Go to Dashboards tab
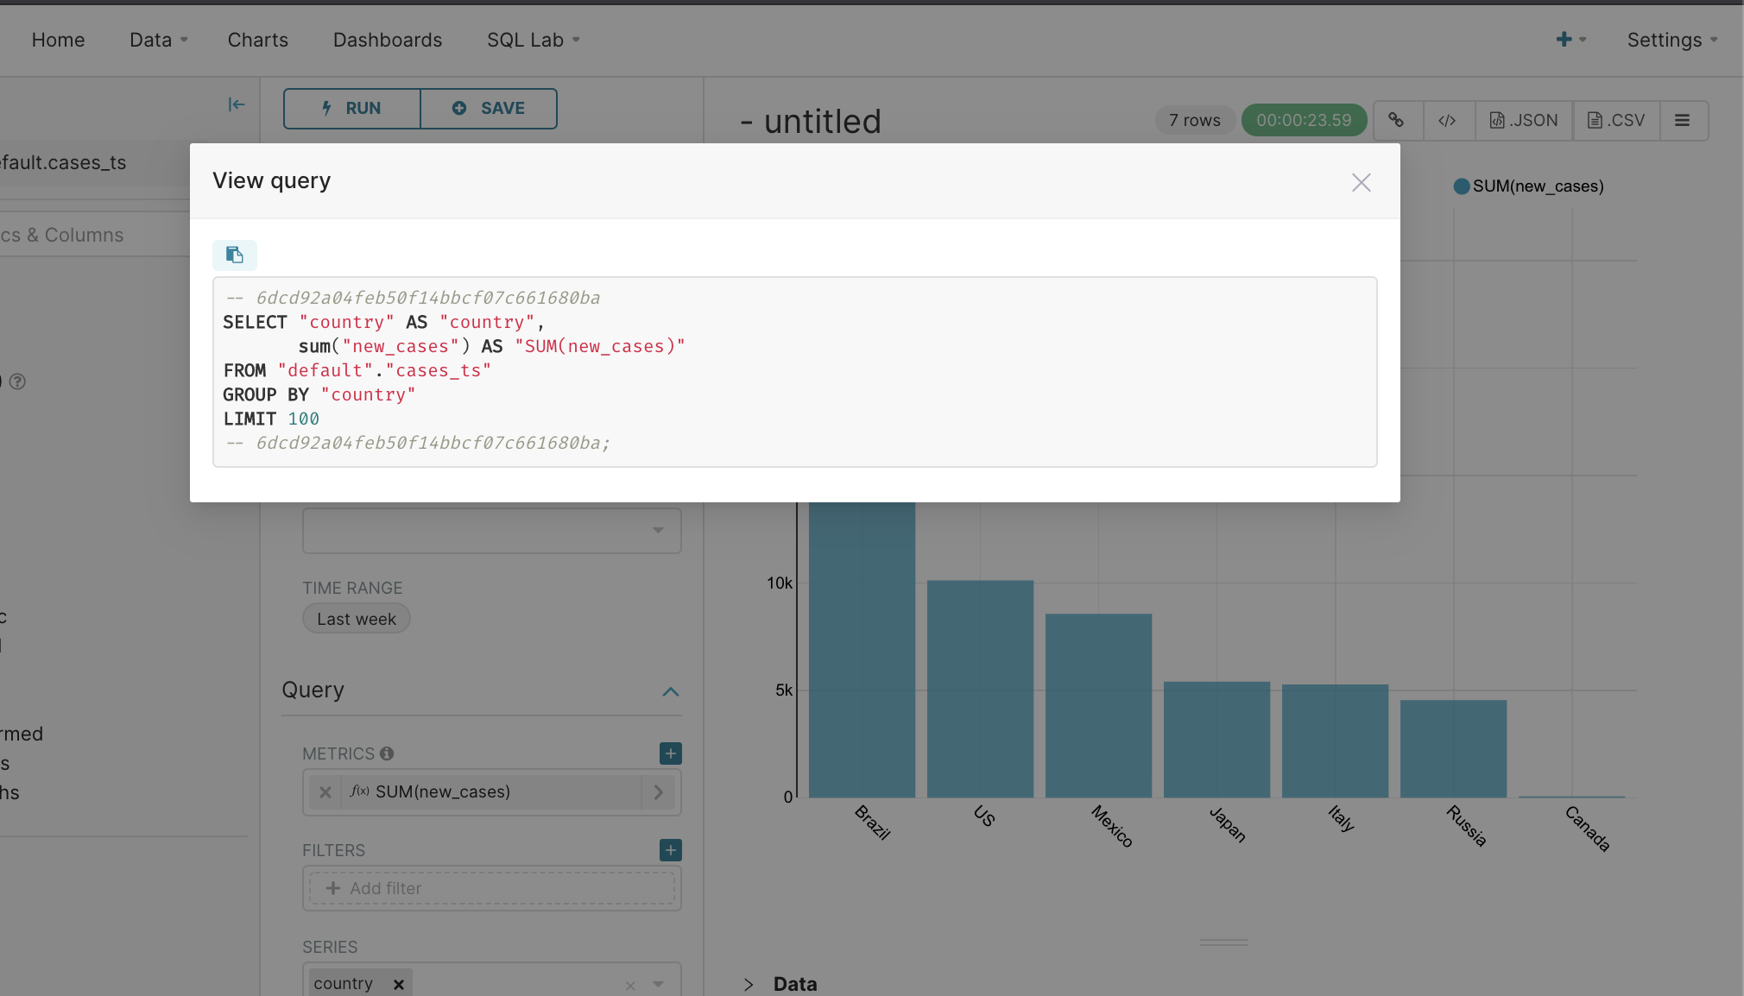Image resolution: width=1744 pixels, height=996 pixels. [388, 40]
